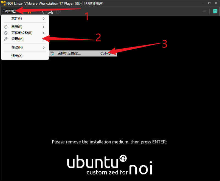Open the Player(P) menu
The height and width of the screenshot is (181, 220).
tap(9, 11)
